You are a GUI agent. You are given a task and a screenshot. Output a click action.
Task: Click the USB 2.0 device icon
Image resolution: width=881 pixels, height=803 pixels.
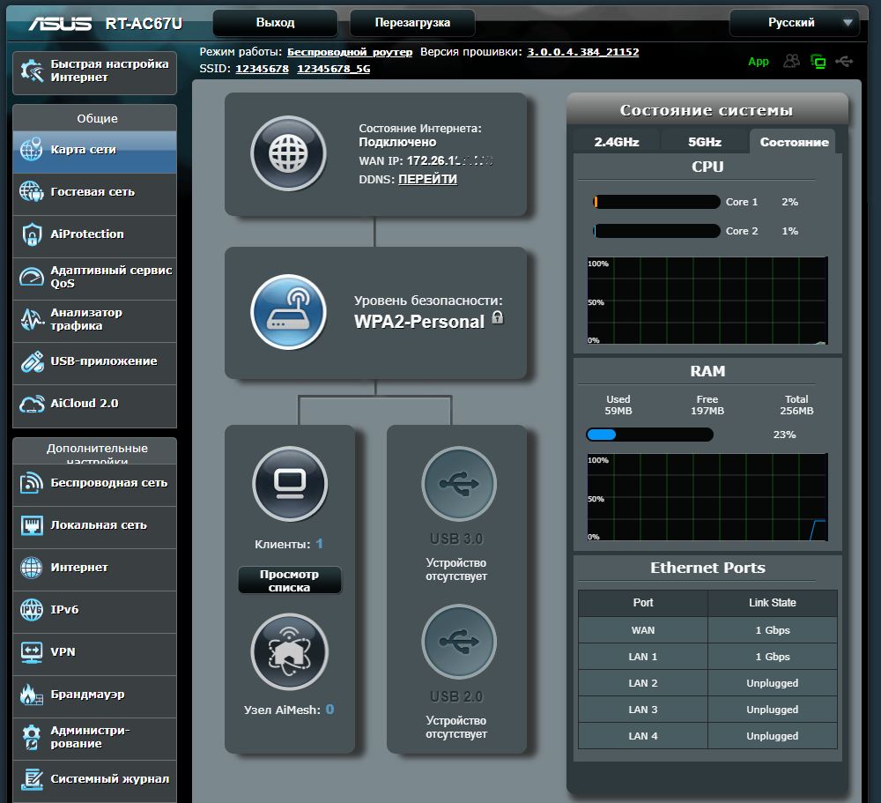point(458,641)
